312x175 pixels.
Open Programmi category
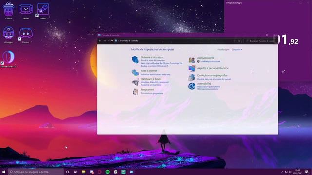[x=147, y=90]
